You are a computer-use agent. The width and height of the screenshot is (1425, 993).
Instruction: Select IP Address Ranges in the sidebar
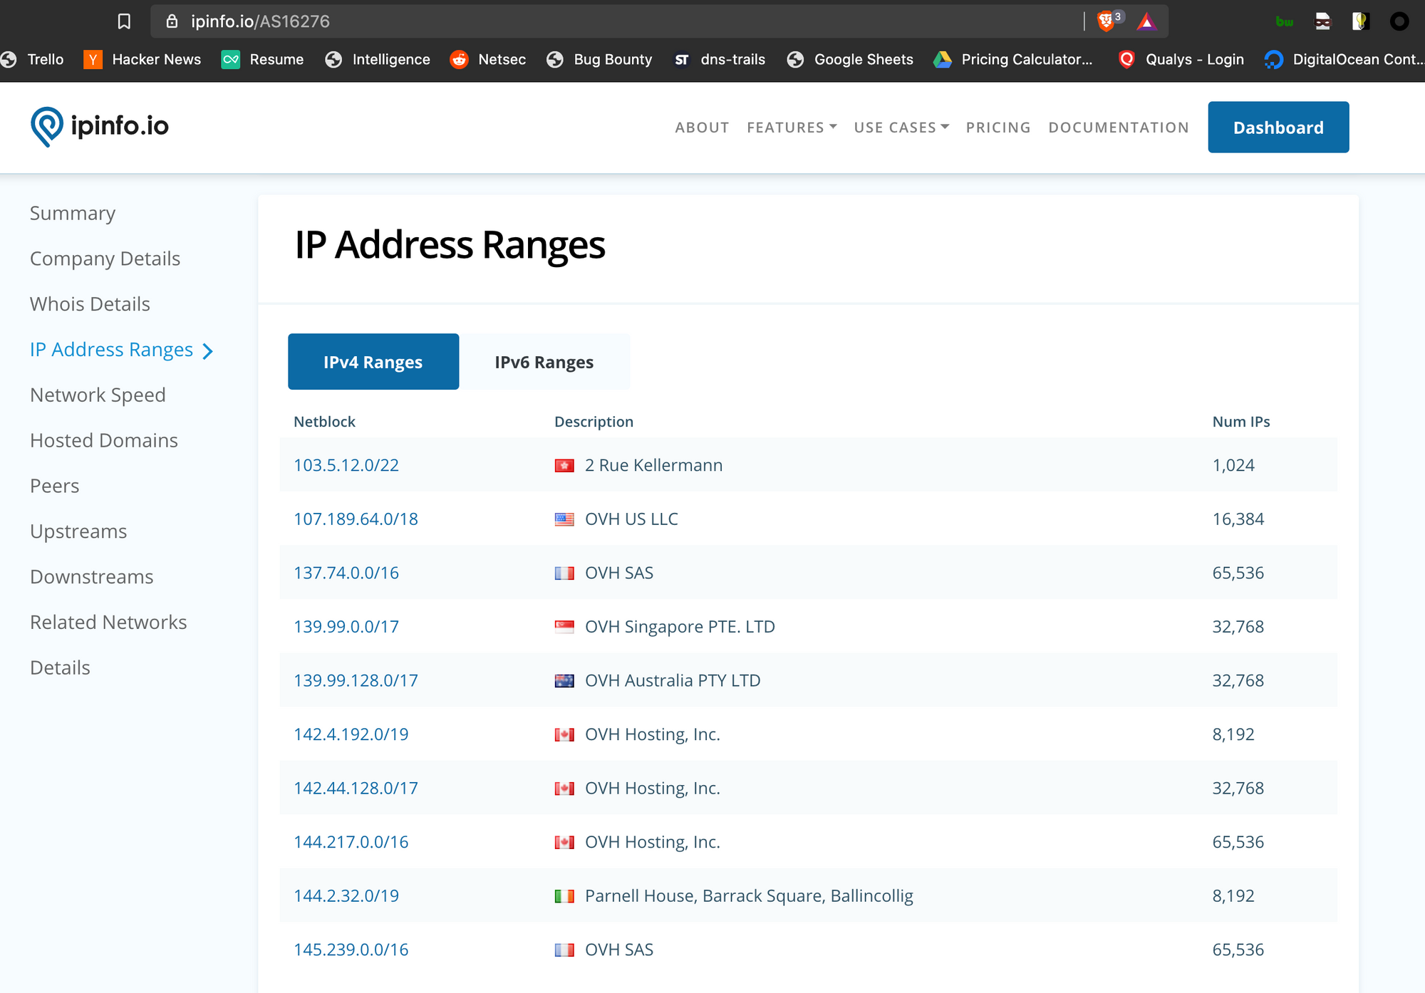click(111, 350)
